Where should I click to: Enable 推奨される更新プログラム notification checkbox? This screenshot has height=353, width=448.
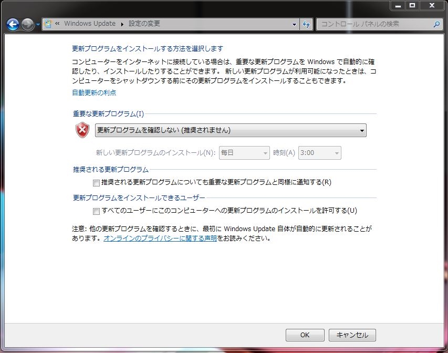point(96,183)
